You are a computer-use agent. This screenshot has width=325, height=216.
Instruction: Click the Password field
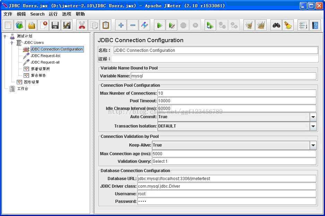point(227,201)
